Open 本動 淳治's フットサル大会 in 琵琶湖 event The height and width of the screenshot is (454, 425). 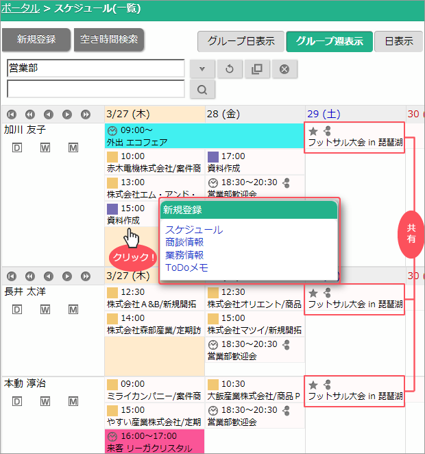point(354,391)
